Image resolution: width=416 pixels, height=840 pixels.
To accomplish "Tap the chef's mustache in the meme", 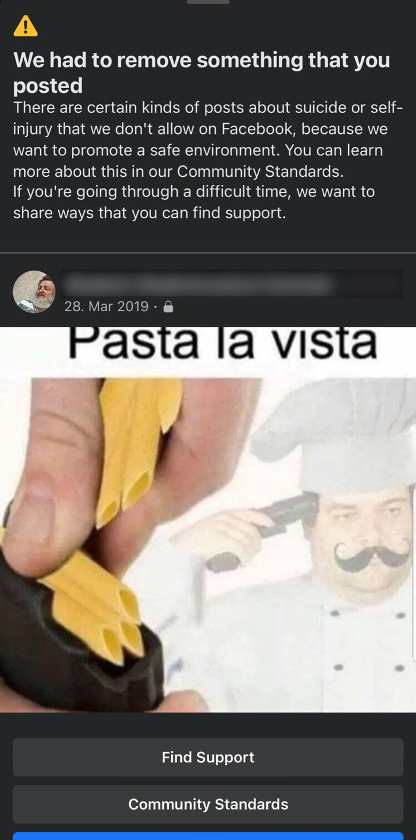I will [x=371, y=557].
